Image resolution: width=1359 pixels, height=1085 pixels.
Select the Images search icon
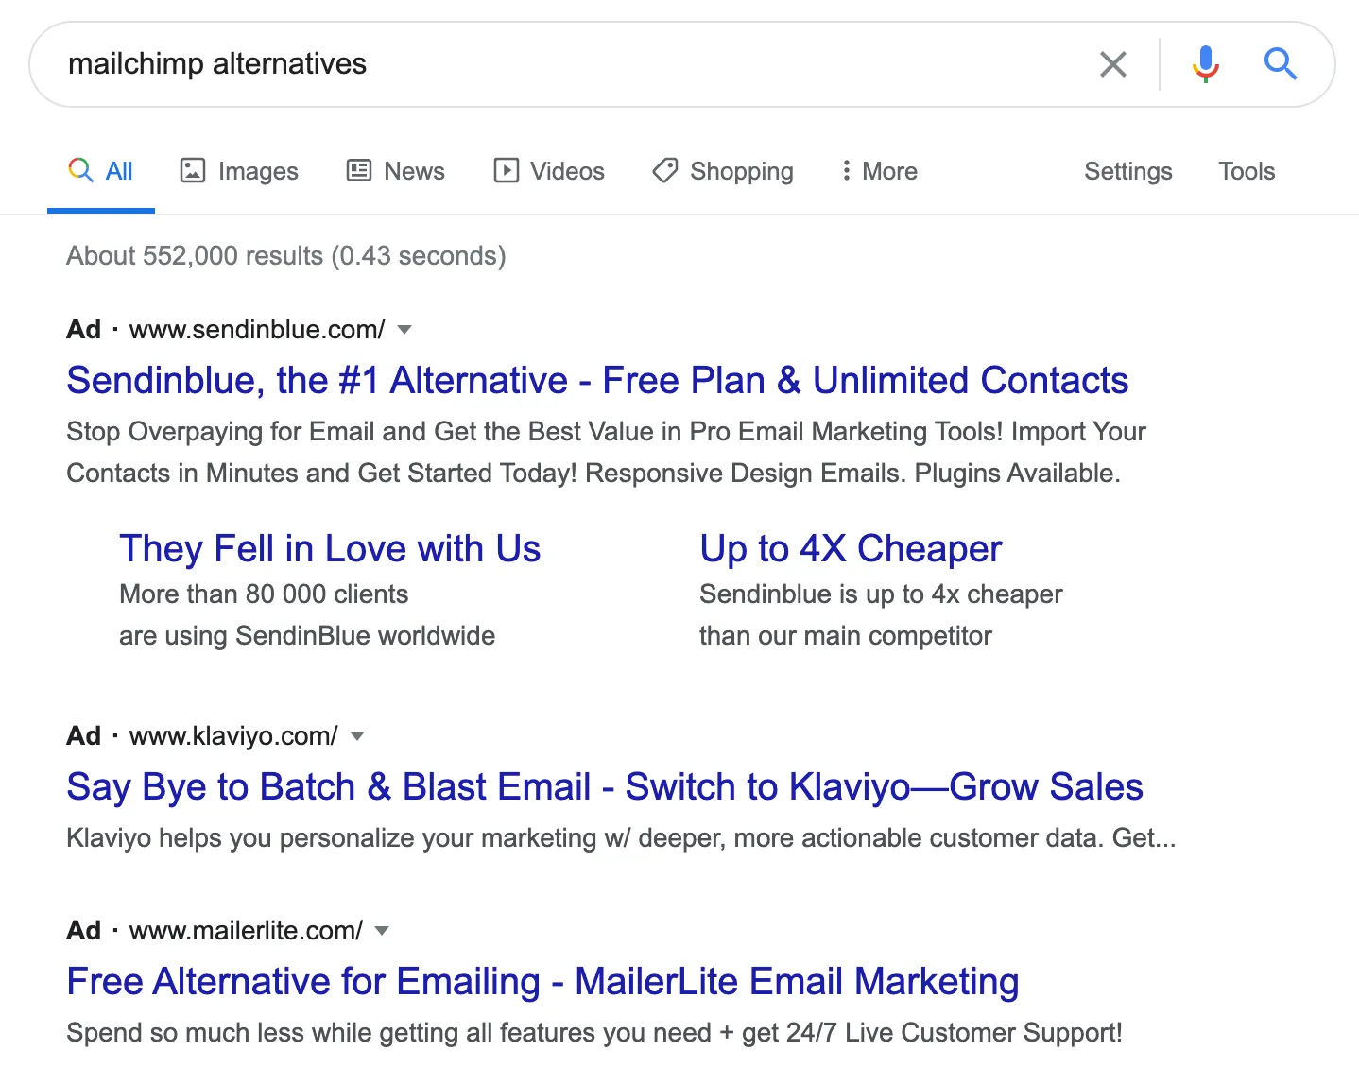point(193,170)
